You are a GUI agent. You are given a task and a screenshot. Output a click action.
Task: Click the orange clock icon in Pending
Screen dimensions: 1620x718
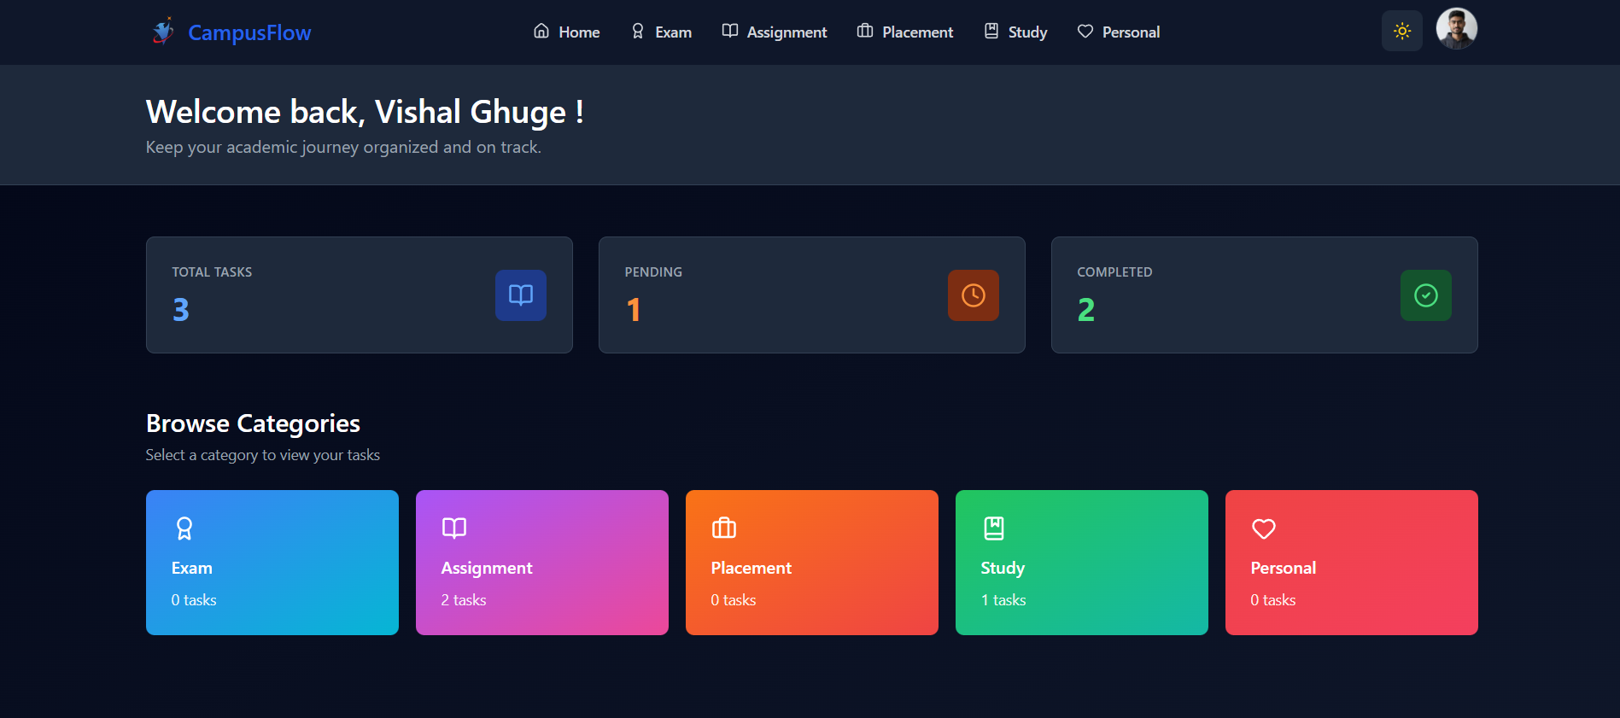tap(973, 295)
